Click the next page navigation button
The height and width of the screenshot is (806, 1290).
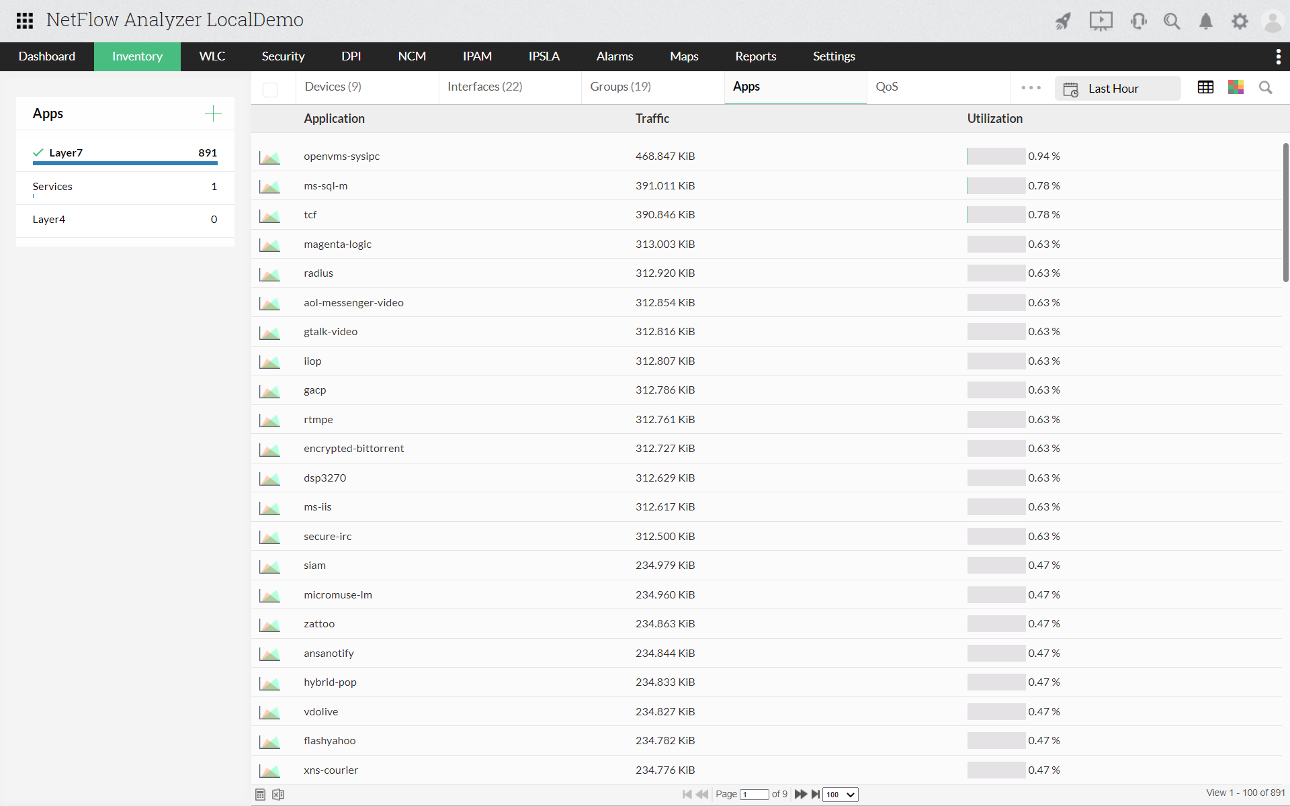pos(801,793)
